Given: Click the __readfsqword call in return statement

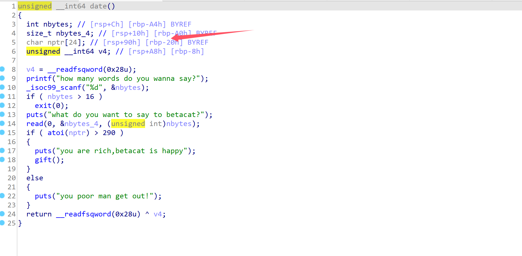Looking at the screenshot, I should (87, 214).
